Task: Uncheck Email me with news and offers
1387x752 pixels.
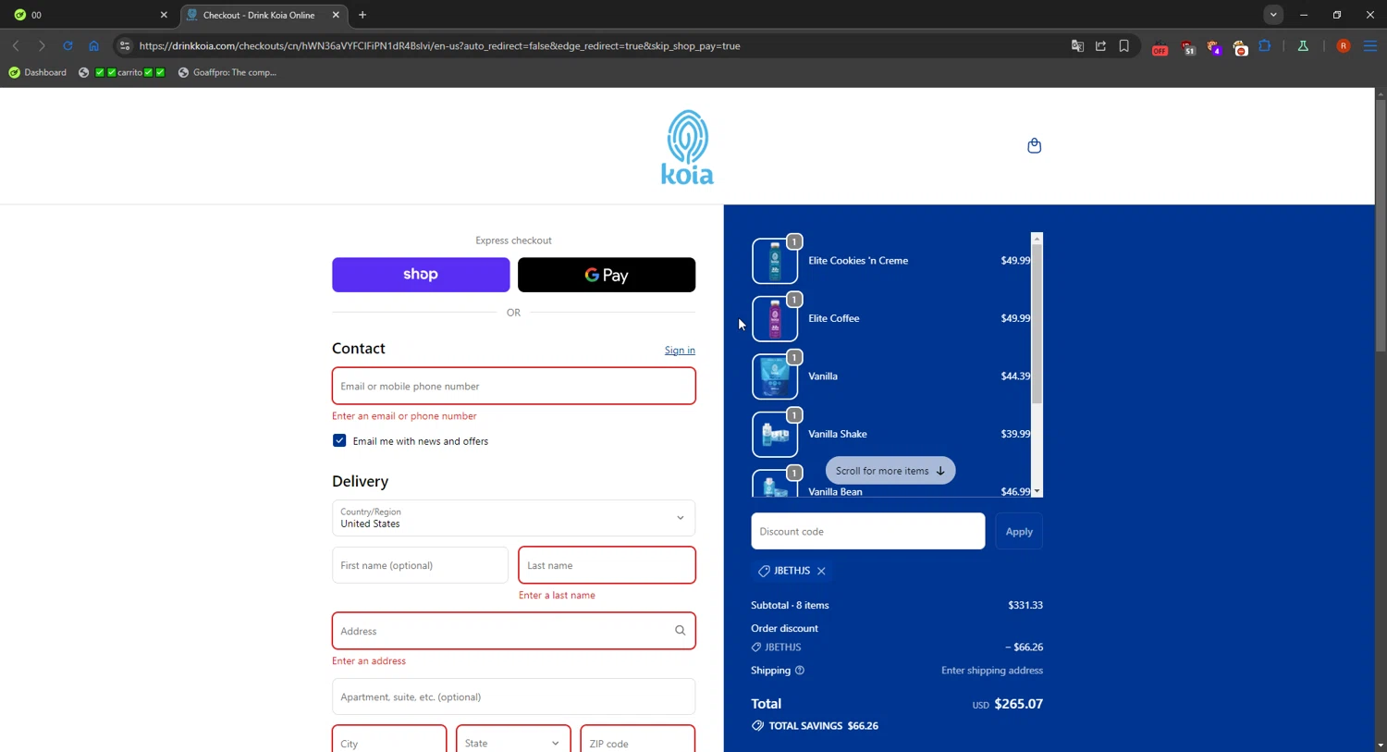Action: [x=339, y=441]
